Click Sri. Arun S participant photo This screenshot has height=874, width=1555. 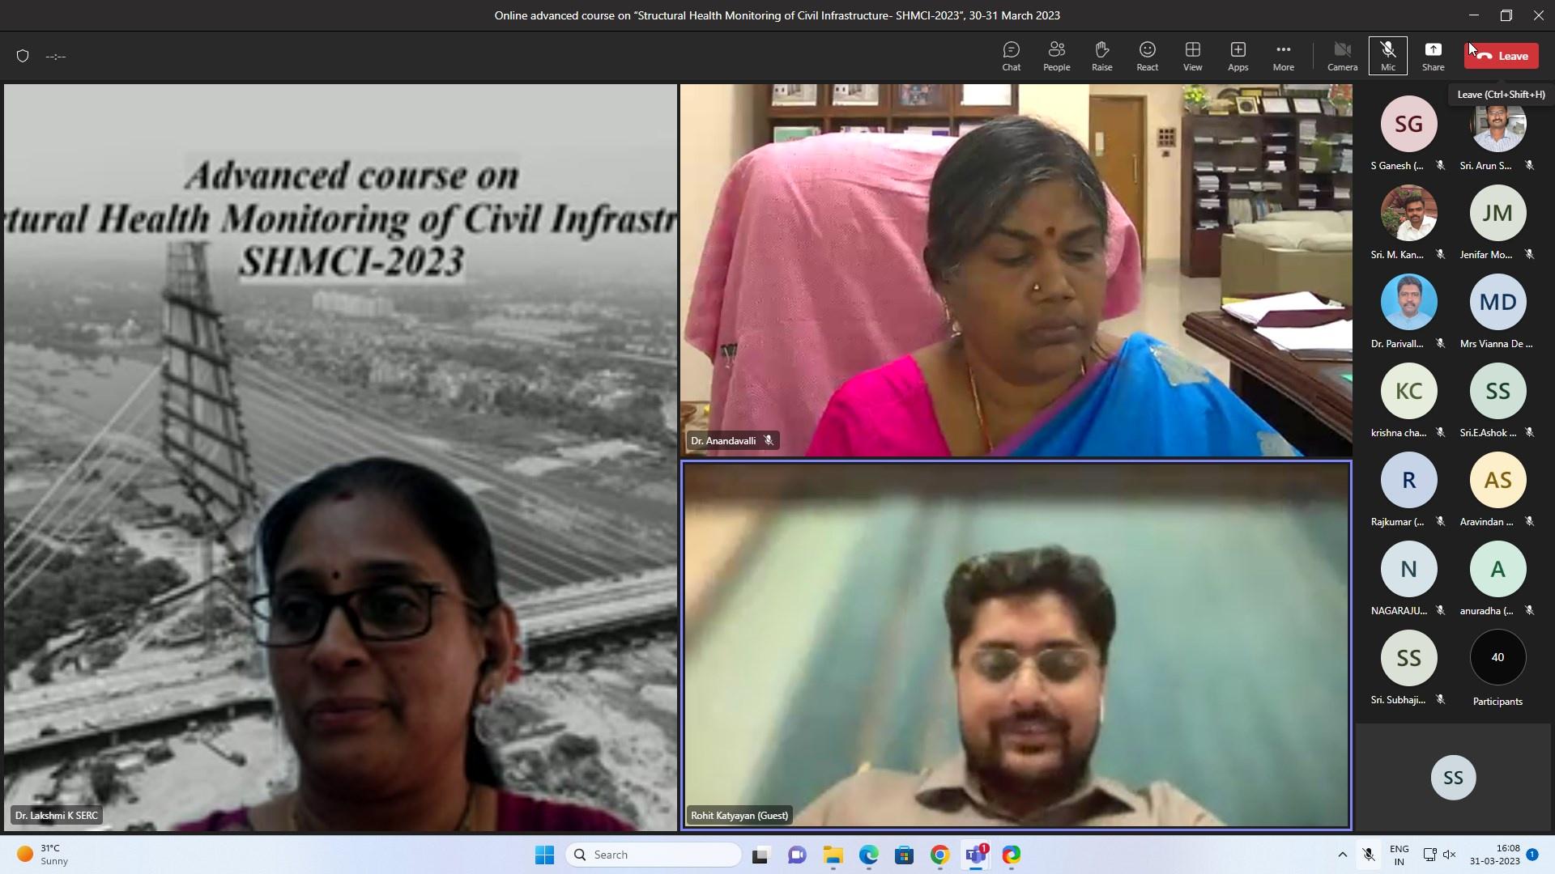click(1497, 124)
